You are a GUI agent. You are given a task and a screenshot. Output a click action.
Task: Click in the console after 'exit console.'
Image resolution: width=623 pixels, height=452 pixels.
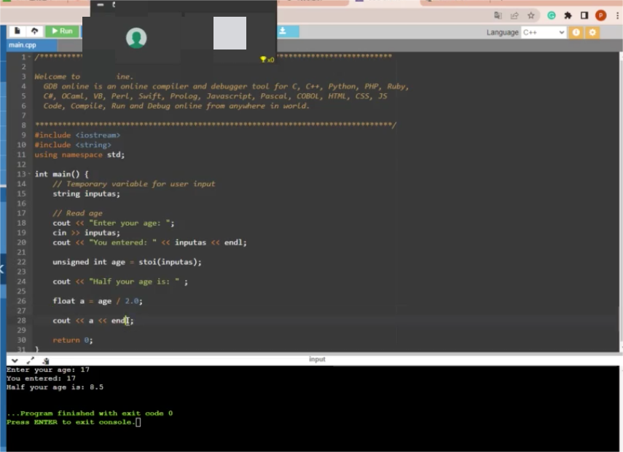point(138,423)
